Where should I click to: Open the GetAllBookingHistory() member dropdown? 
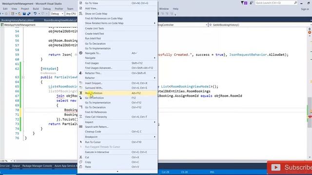pos(260,25)
